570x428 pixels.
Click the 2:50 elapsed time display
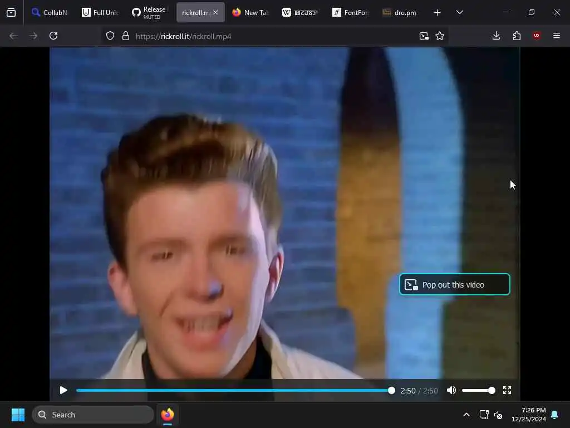[x=408, y=391]
